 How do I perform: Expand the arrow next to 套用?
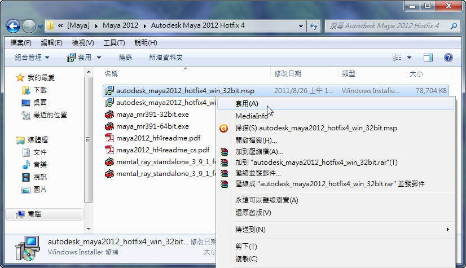click(99, 58)
